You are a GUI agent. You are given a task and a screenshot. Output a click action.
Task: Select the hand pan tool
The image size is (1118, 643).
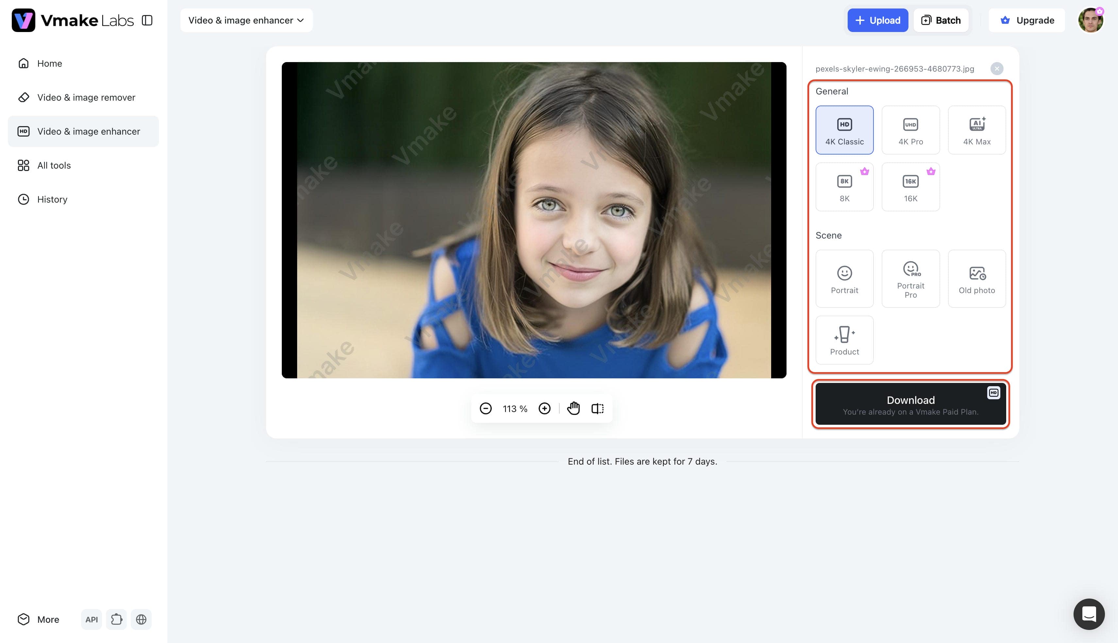(573, 409)
